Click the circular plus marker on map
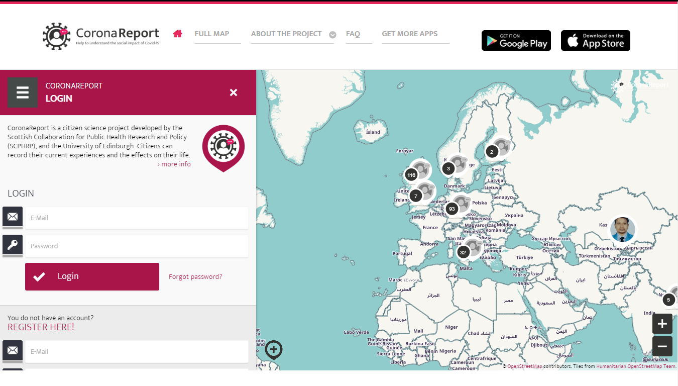 pos(274,349)
